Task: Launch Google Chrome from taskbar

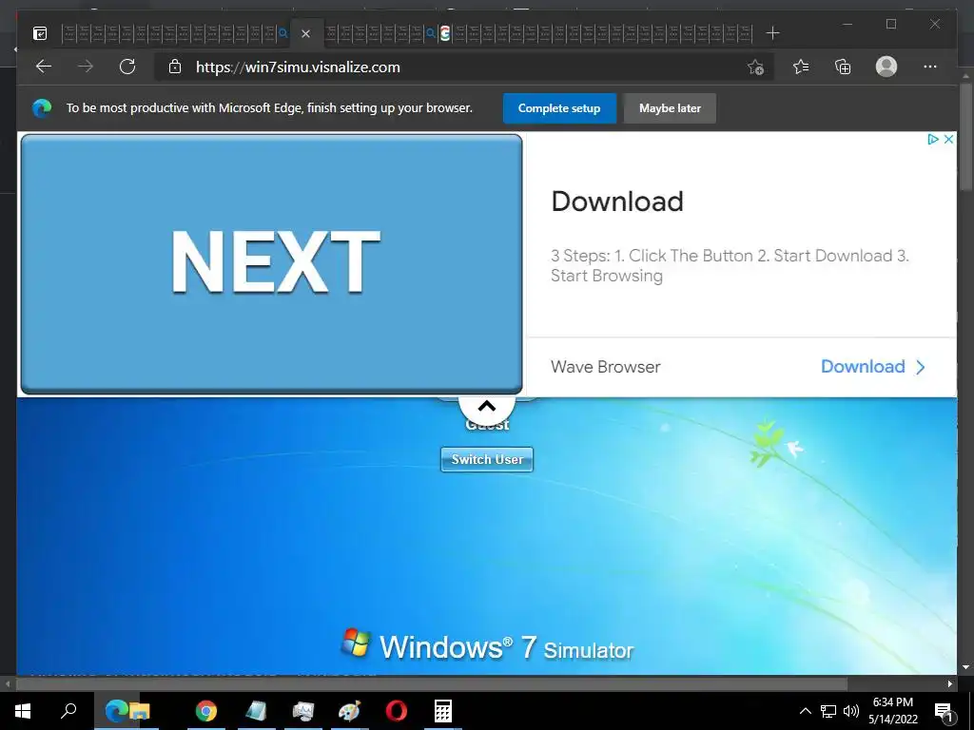Action: 206,711
